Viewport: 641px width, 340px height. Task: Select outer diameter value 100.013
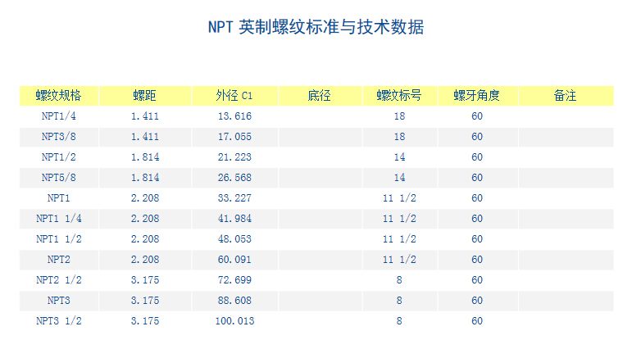pyautogui.click(x=234, y=321)
